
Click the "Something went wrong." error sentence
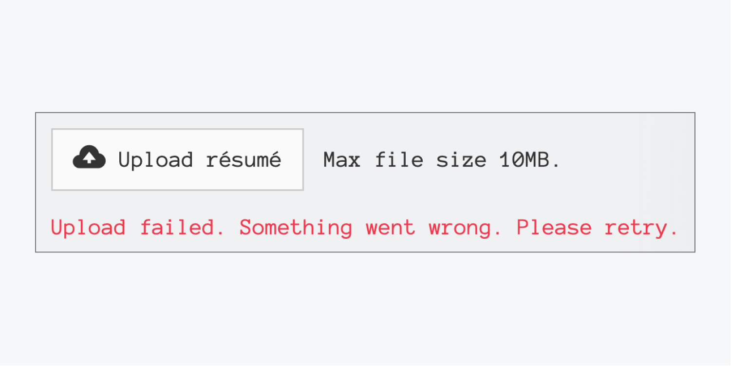371,228
